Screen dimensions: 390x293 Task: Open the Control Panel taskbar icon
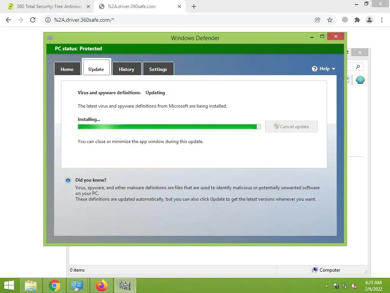click(77, 285)
